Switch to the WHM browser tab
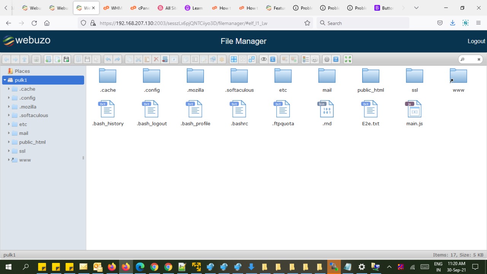This screenshot has height=274, width=487. click(113, 8)
